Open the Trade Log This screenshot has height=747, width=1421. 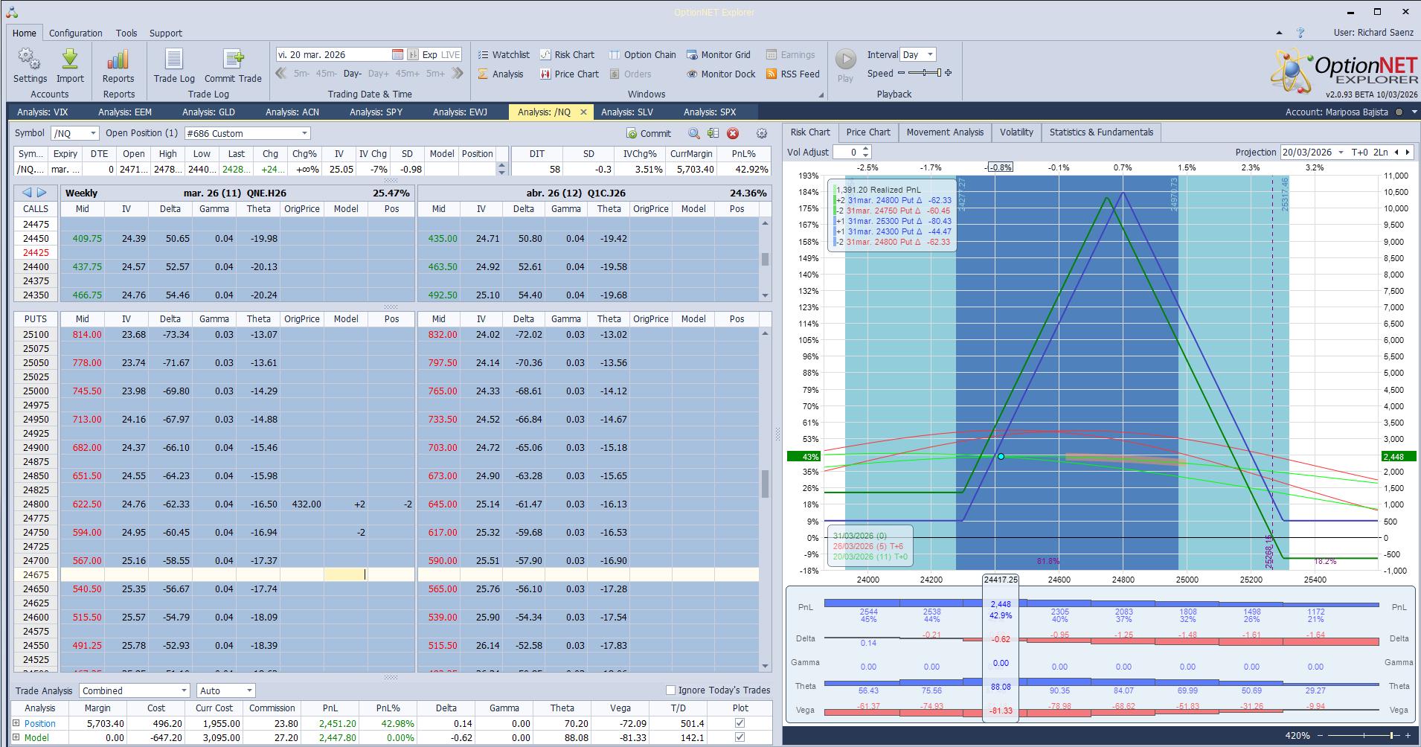174,65
